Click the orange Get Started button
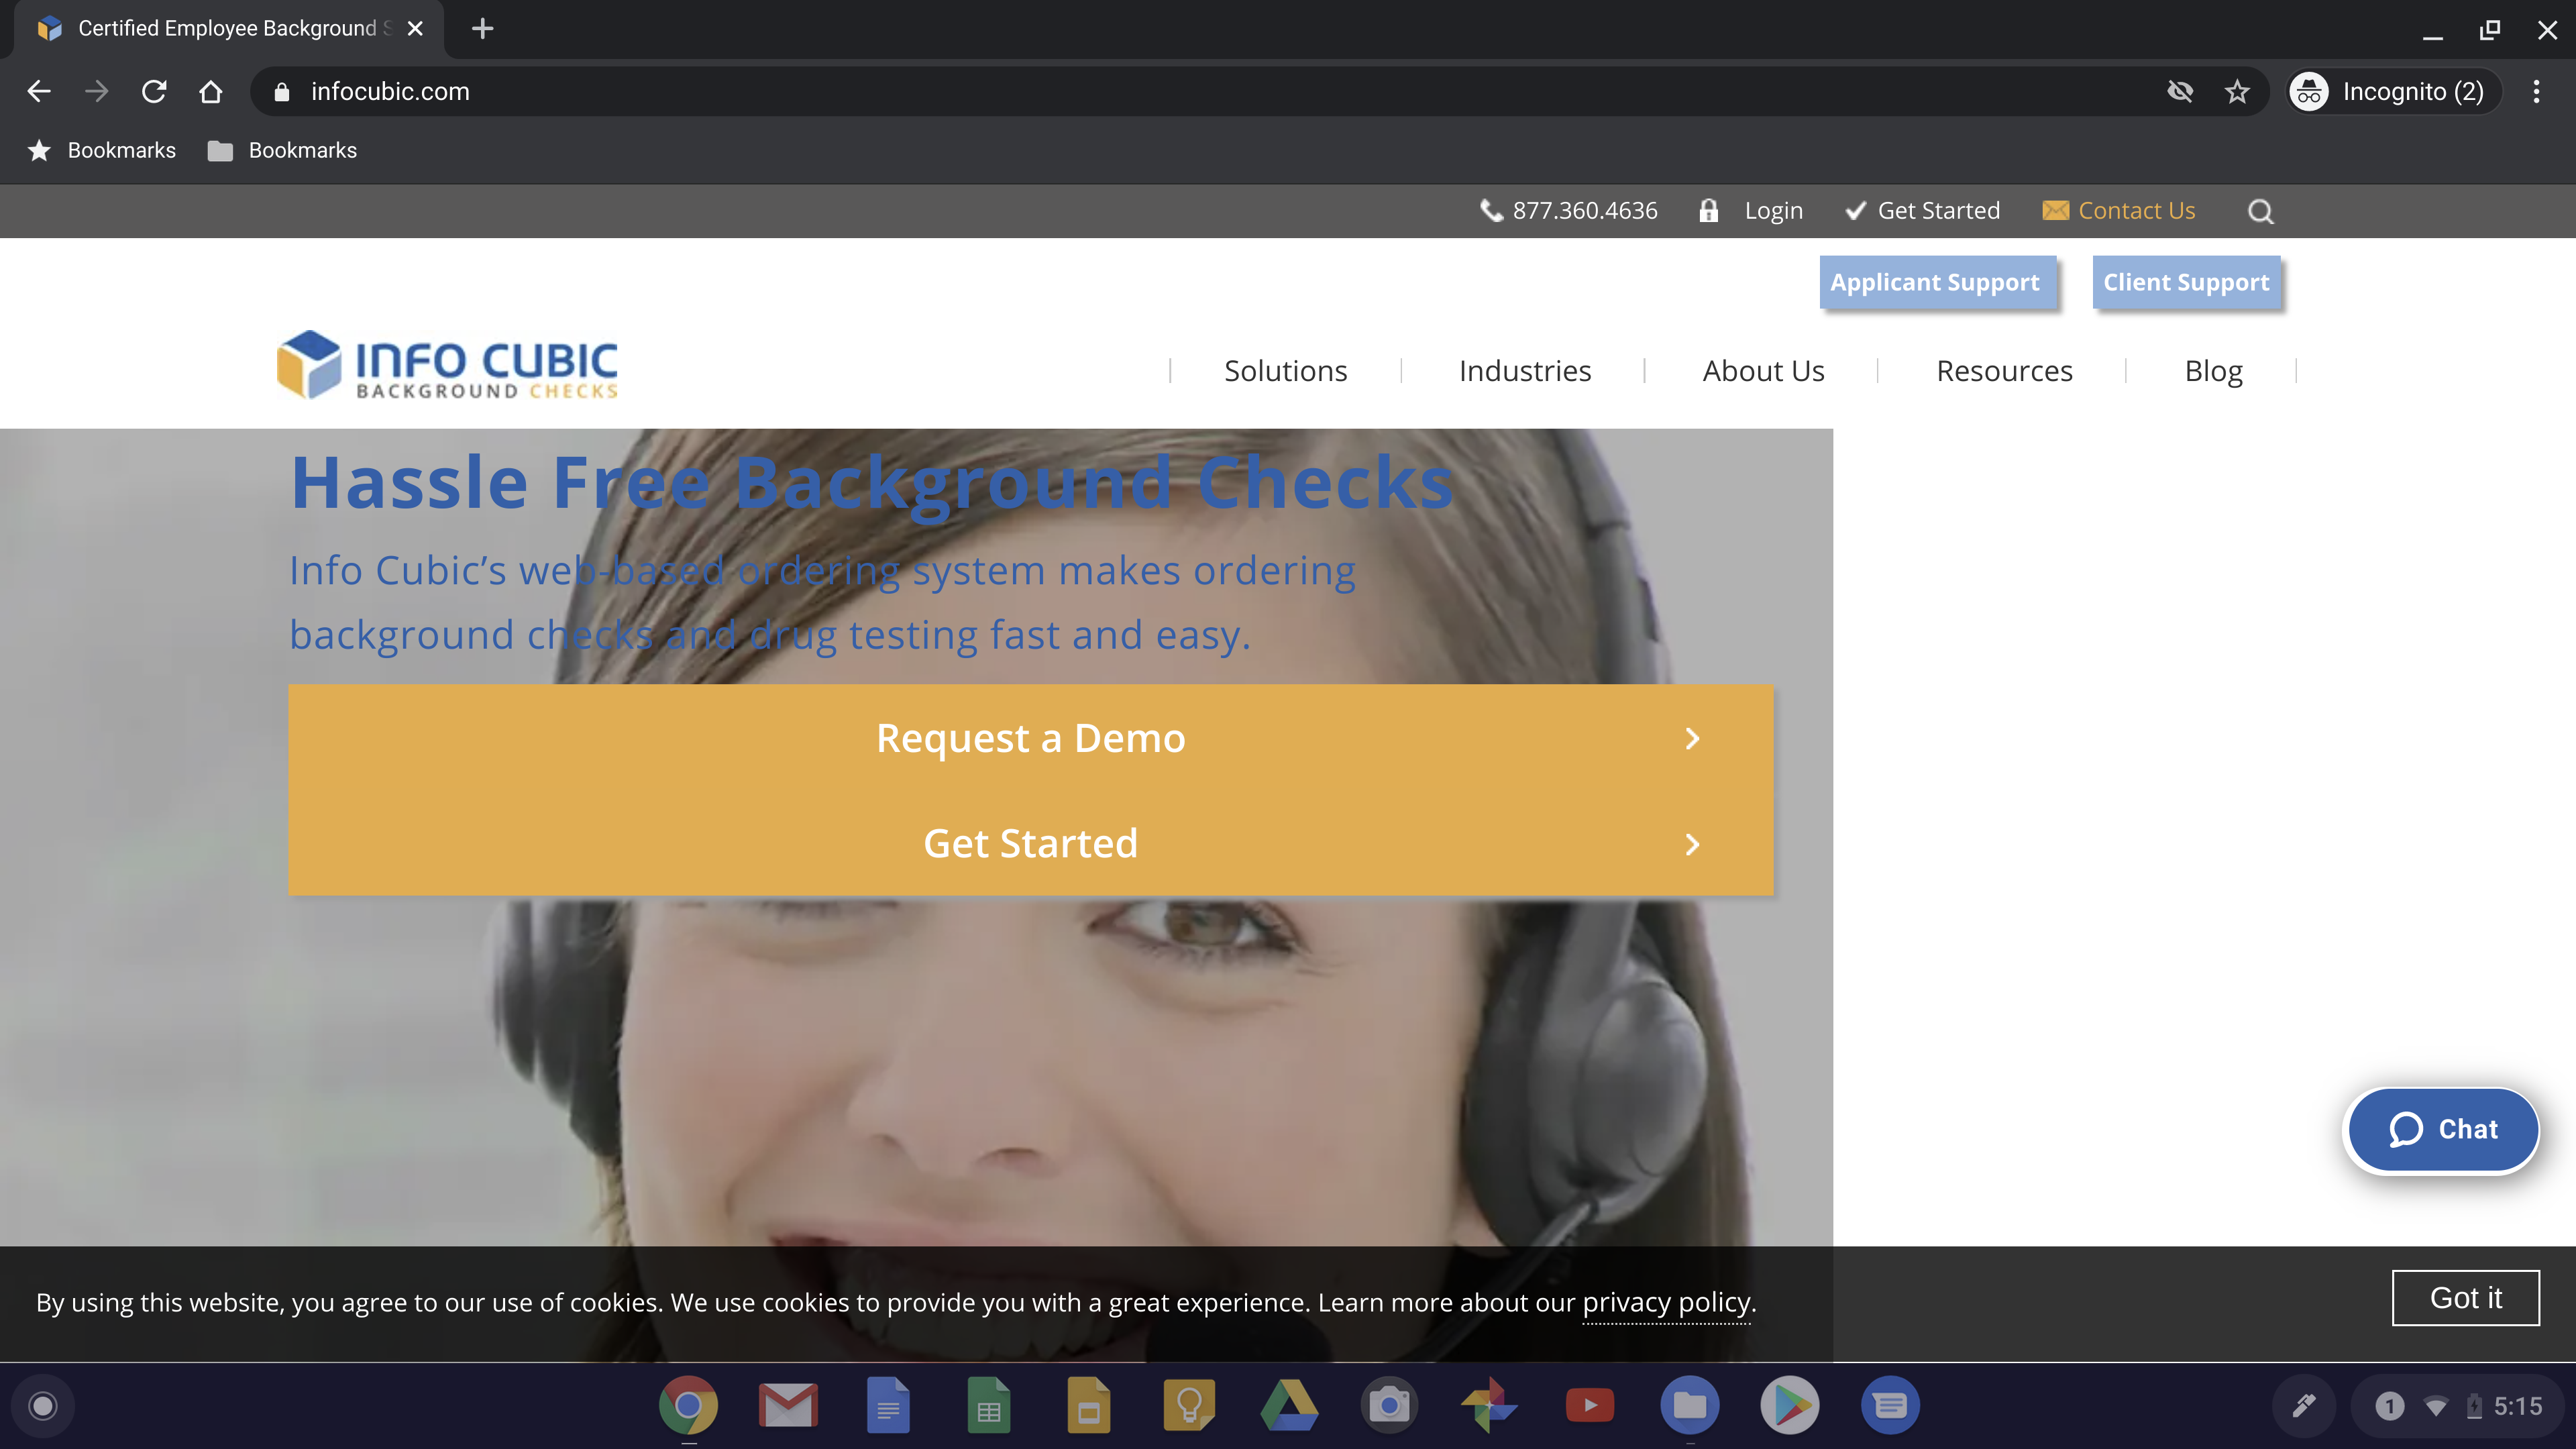 [1031, 843]
